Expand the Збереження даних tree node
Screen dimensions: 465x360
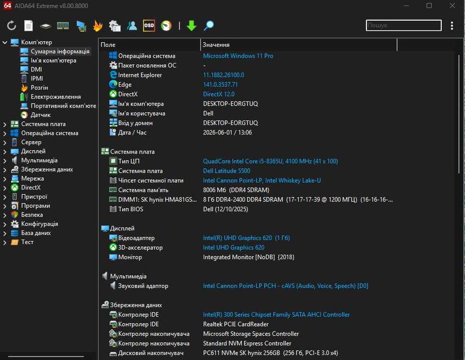point(5,170)
